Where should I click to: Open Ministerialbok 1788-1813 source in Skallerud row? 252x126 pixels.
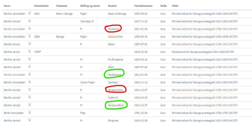click(205, 29)
